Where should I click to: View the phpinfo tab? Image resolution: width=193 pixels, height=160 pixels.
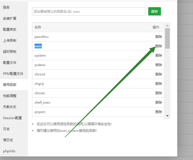9,151
